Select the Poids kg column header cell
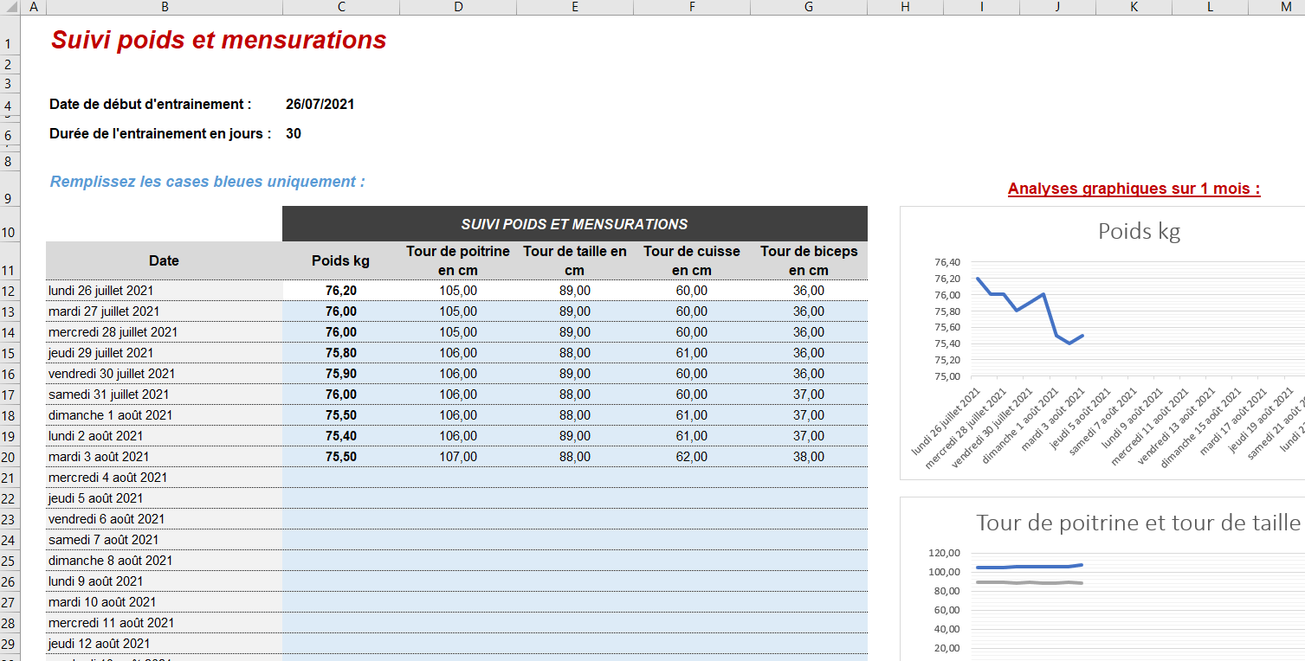The height and width of the screenshot is (661, 1305). click(x=340, y=260)
